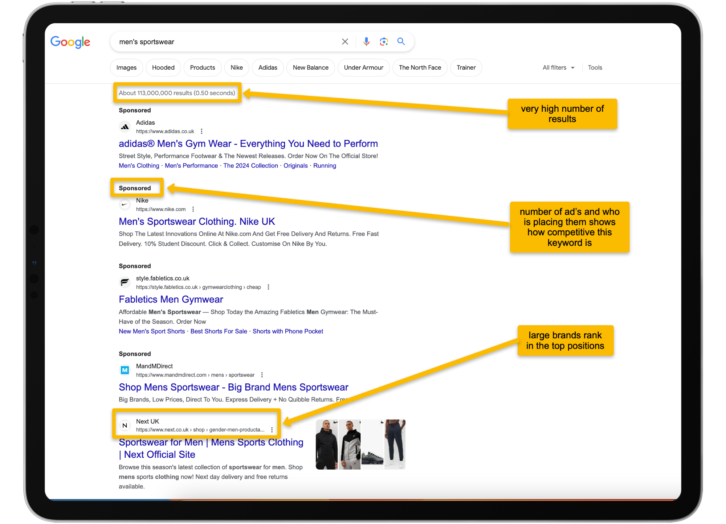Open the Tools menu
Viewport: 726px width, 524px height.
tap(595, 67)
